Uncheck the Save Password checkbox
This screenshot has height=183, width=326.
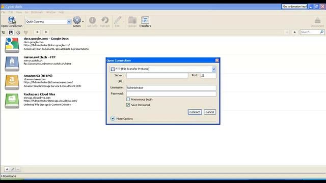[128, 105]
